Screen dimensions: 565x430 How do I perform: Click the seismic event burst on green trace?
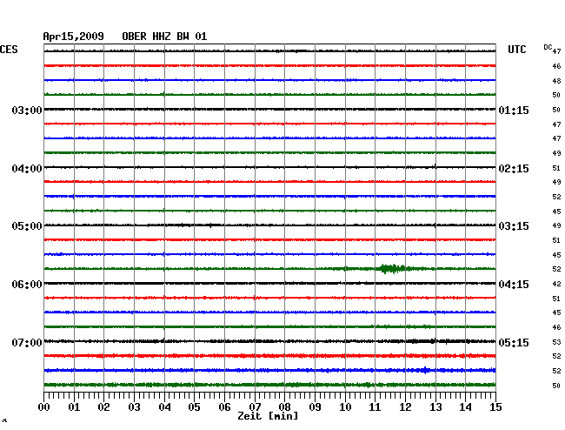(392, 269)
